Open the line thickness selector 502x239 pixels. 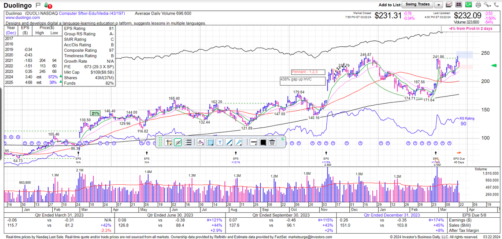click(x=254, y=142)
